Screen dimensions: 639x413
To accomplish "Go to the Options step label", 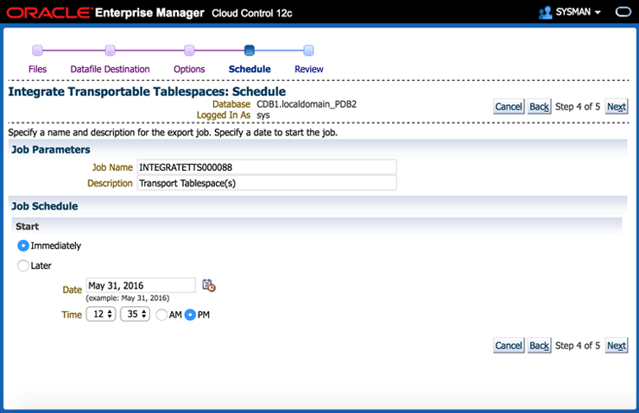I will [189, 69].
